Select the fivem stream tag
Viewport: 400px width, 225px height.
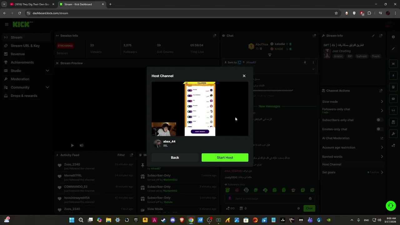click(x=376, y=56)
